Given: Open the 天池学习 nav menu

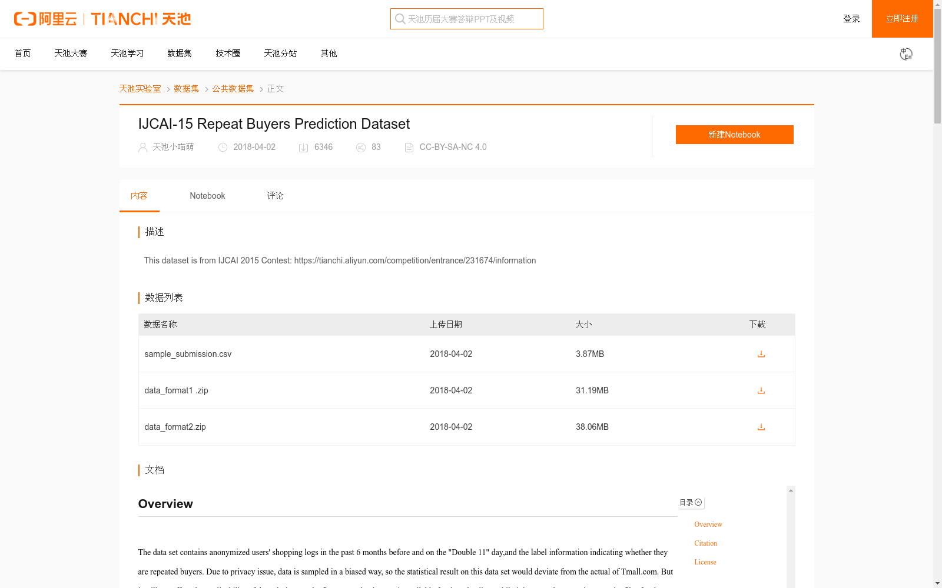Looking at the screenshot, I should [127, 54].
